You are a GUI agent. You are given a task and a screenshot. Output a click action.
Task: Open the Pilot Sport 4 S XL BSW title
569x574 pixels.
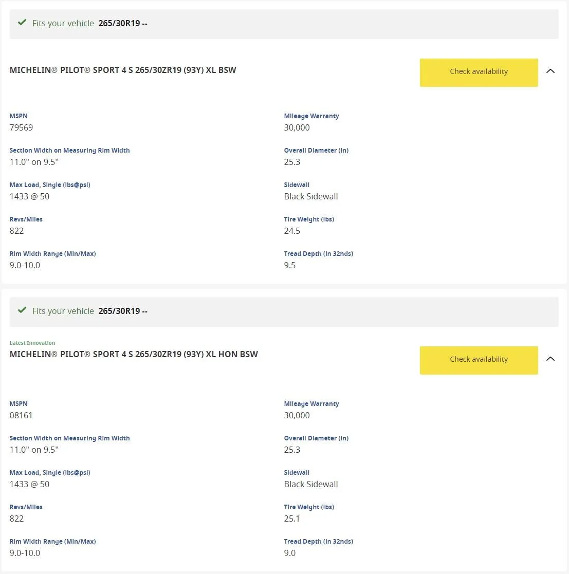(x=123, y=70)
